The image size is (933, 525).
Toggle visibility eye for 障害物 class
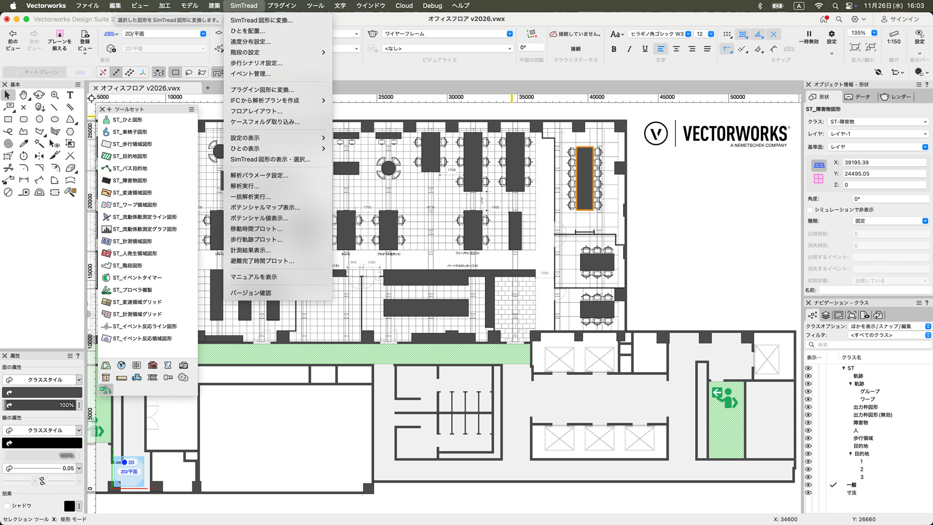point(808,423)
